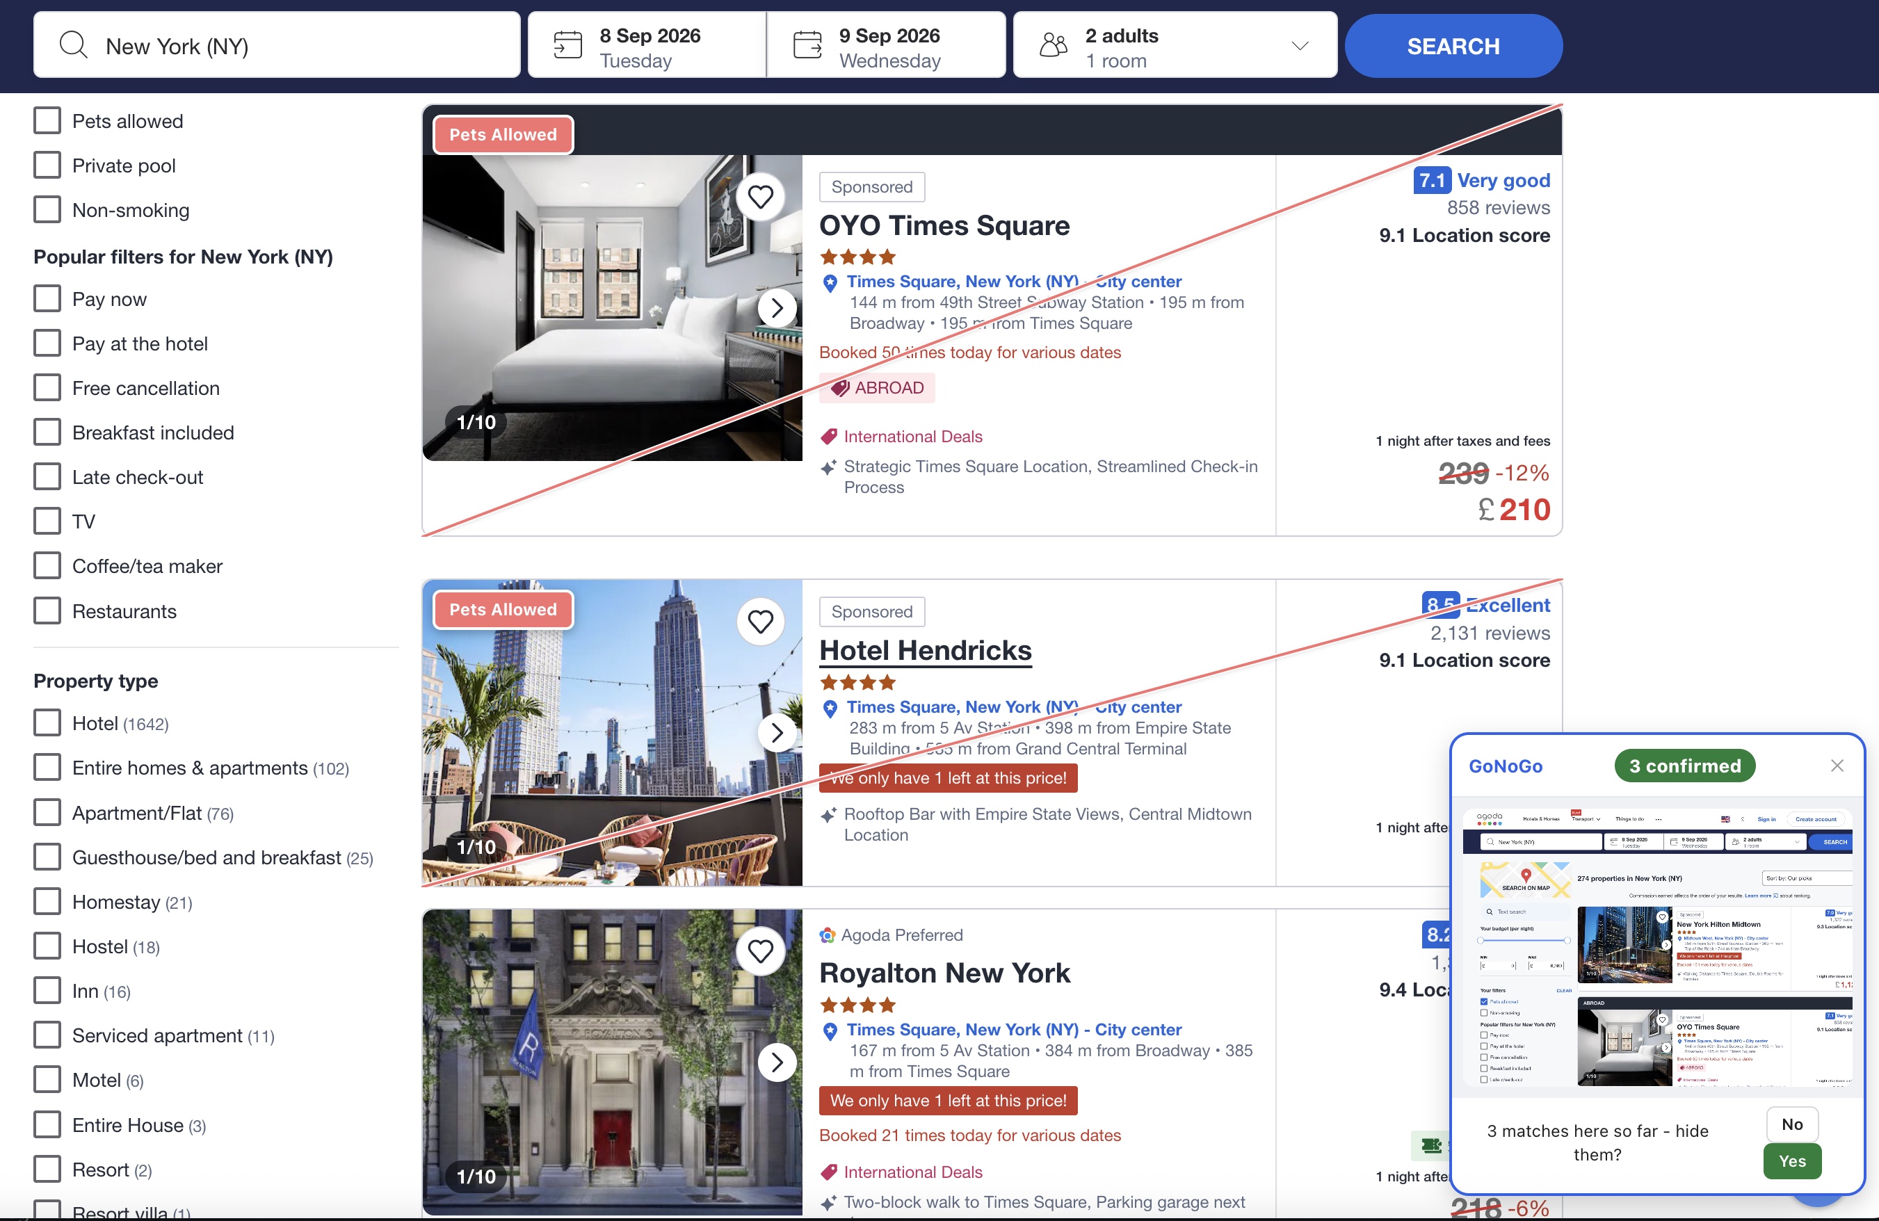The width and height of the screenshot is (1879, 1221).
Task: Filter by Hotel (1642) property type
Action: pyautogui.click(x=47, y=723)
